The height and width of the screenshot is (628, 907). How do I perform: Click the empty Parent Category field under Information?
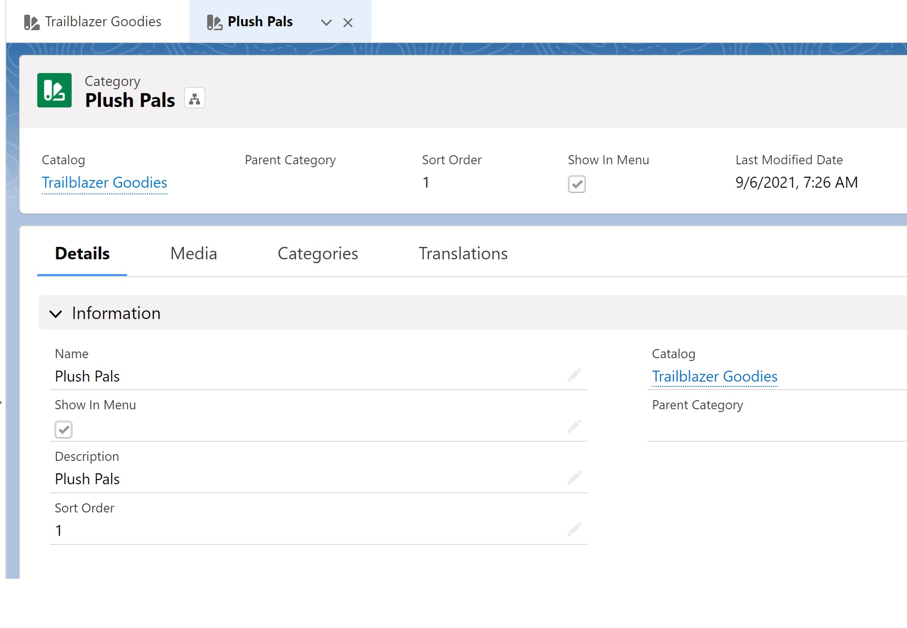(777, 427)
